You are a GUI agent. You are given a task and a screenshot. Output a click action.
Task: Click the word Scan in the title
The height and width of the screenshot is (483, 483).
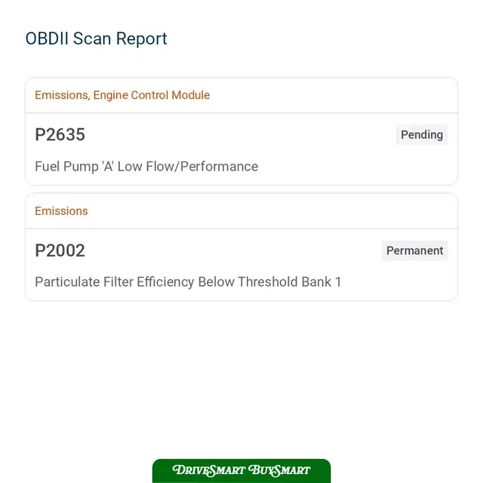click(x=92, y=38)
